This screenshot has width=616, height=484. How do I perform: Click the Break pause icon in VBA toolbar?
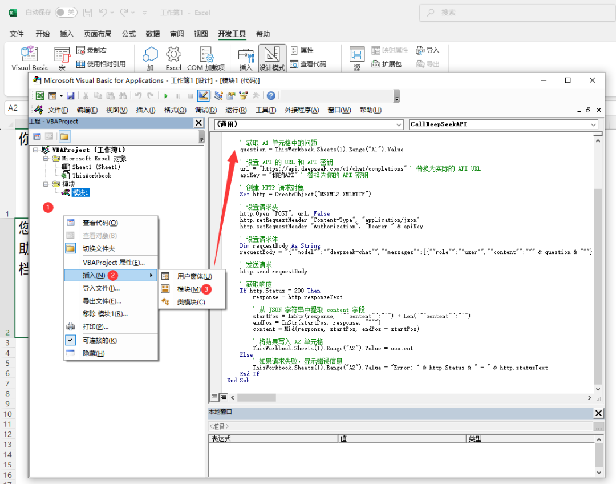[179, 95]
